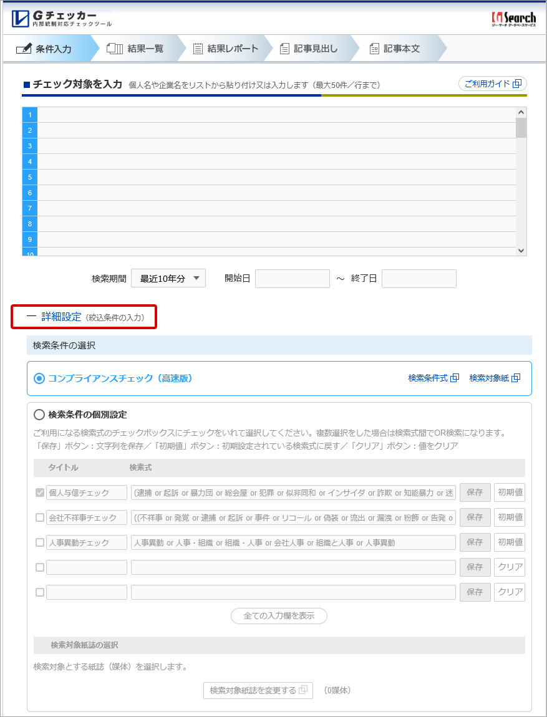This screenshot has width=547, height=717.
Task: Open the 結果レポート step tab
Action: (225, 49)
